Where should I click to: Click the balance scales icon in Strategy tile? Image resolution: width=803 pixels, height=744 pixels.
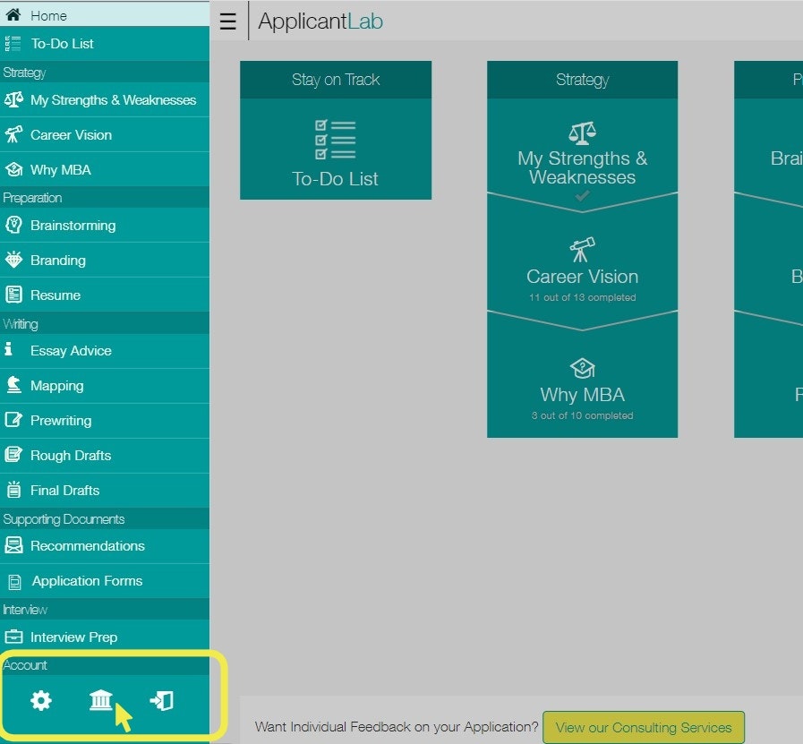click(x=582, y=133)
